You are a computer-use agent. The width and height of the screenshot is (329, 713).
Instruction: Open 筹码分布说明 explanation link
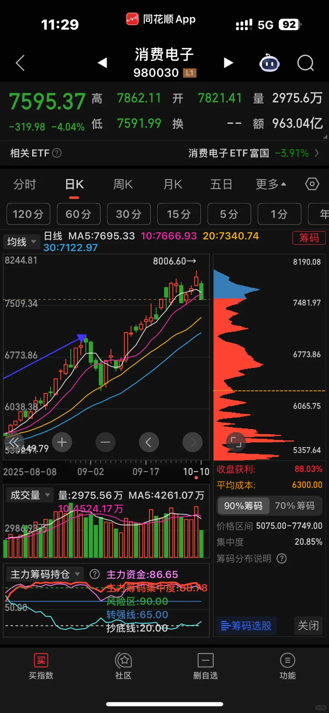tap(244, 559)
